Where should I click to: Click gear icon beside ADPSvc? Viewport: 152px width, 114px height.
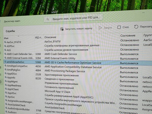5,46
